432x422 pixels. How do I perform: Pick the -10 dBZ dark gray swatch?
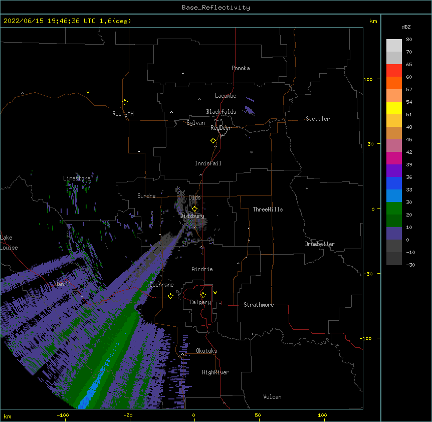pos(394,258)
